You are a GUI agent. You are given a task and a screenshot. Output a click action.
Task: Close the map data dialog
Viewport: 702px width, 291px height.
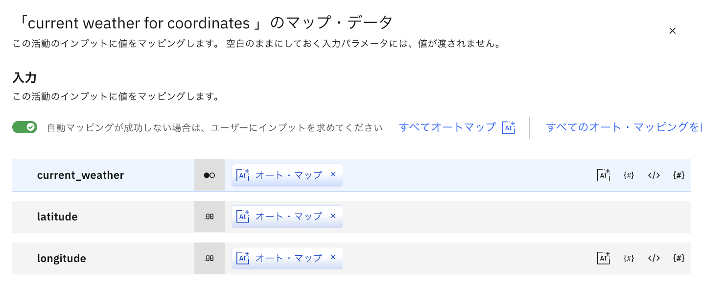pos(672,31)
